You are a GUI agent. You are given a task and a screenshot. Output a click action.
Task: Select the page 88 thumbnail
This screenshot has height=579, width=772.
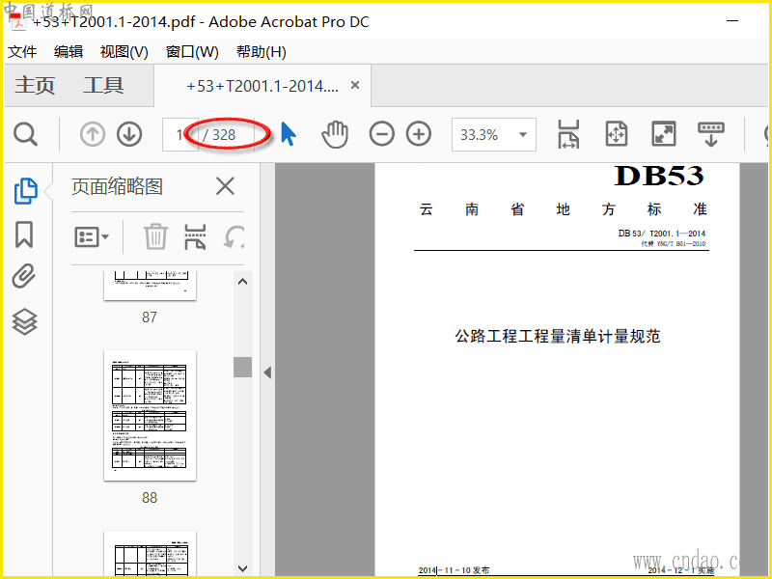coord(150,415)
